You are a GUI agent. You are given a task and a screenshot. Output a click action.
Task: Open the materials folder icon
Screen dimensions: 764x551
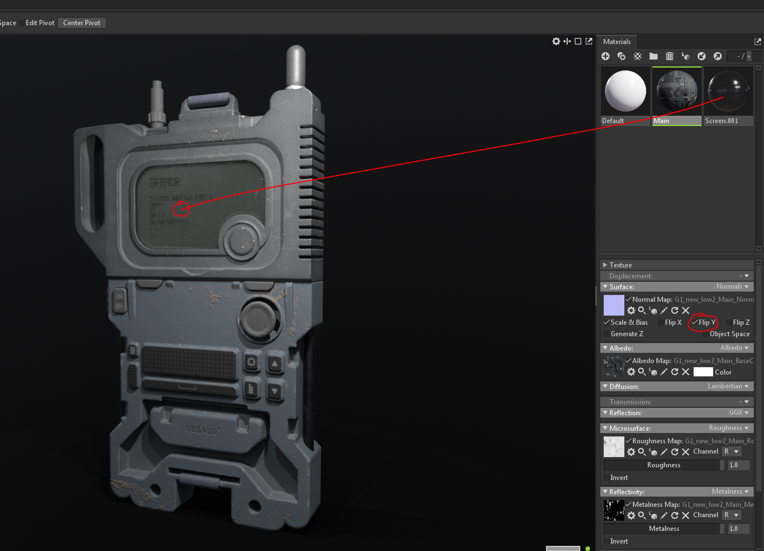tap(654, 56)
